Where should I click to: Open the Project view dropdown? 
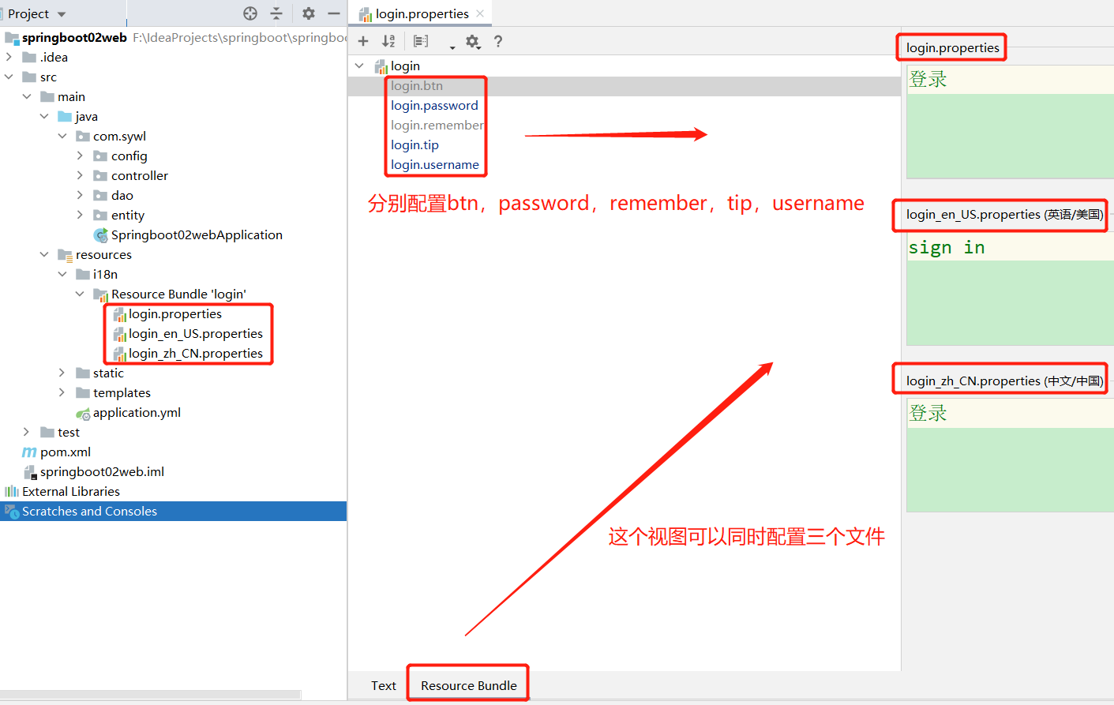62,14
